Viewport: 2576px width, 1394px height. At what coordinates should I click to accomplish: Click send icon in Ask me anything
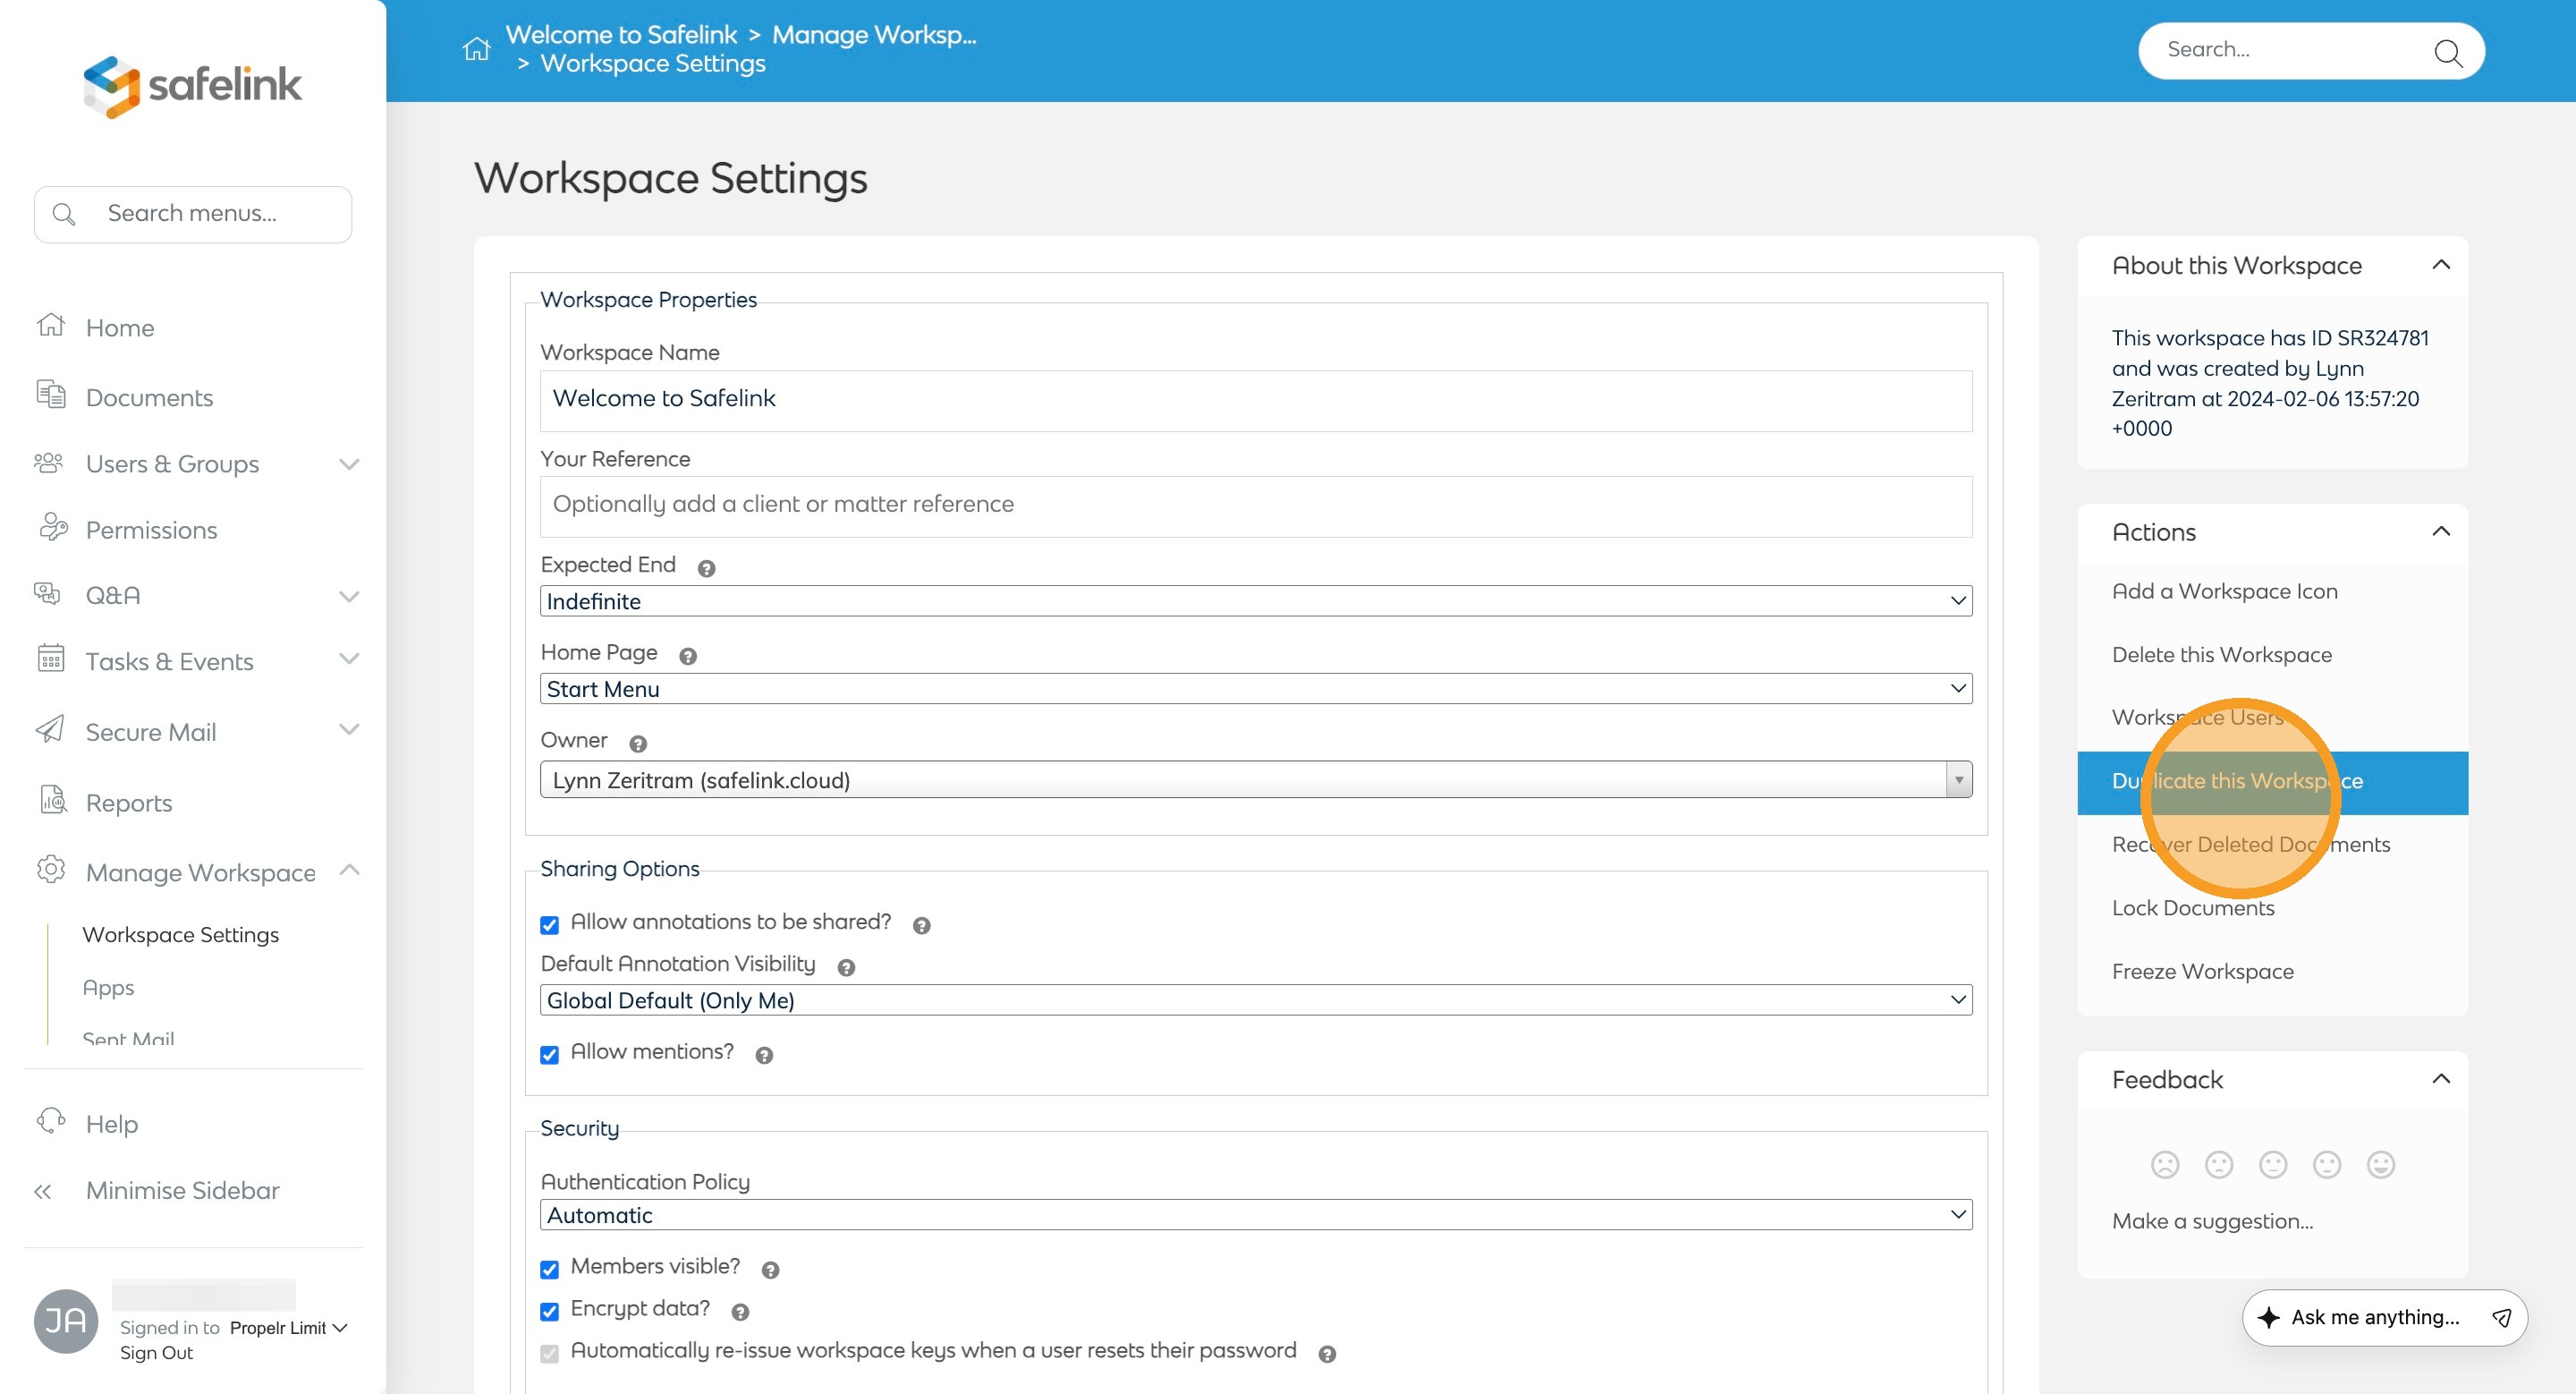(x=2501, y=1317)
